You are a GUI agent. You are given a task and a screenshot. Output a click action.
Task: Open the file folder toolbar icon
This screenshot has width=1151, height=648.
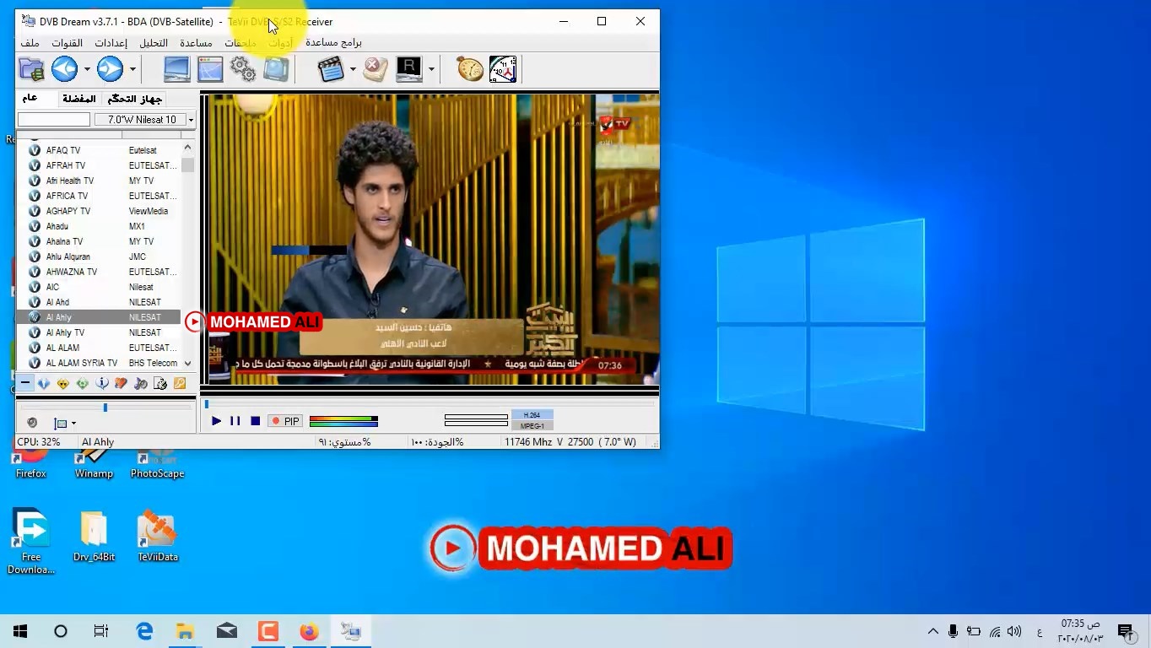[31, 69]
